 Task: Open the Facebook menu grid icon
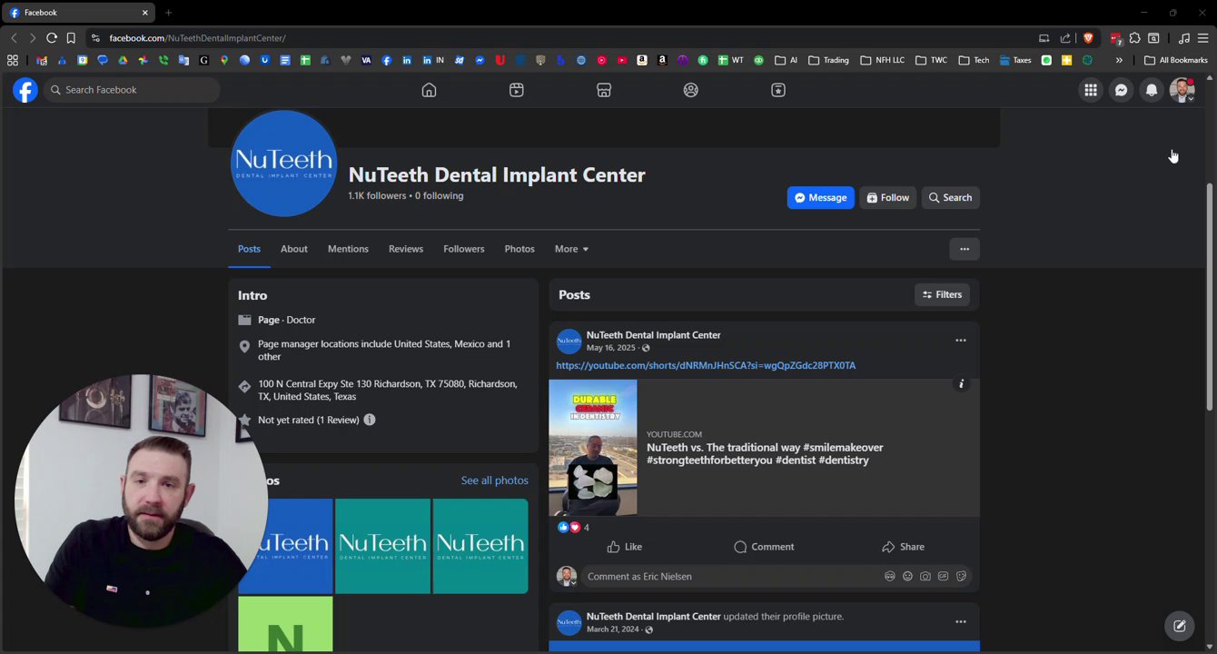pyautogui.click(x=1091, y=90)
